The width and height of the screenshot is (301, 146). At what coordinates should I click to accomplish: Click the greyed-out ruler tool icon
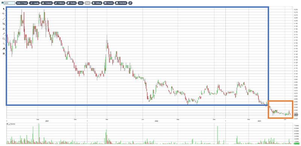tap(3, 44)
